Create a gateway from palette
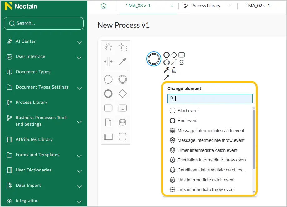Viewport: 287px width, 207px height. pyautogui.click(x=123, y=94)
